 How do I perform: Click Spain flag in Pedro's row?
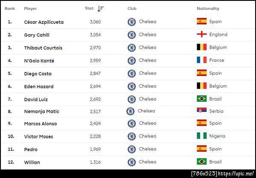click(201, 149)
